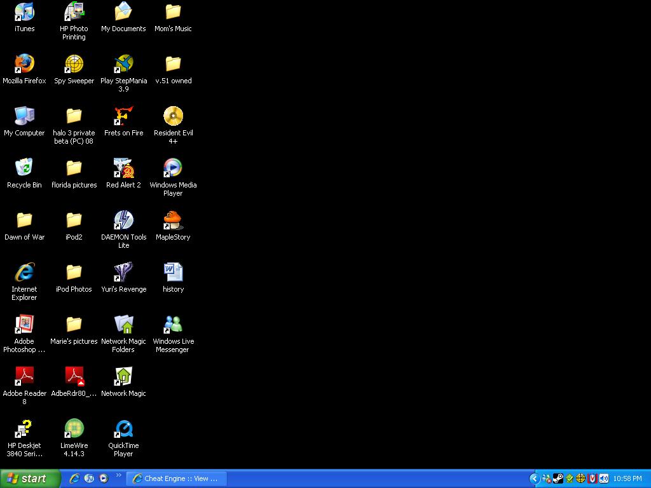Open QuickTime Player
The image size is (651, 488).
[123, 429]
